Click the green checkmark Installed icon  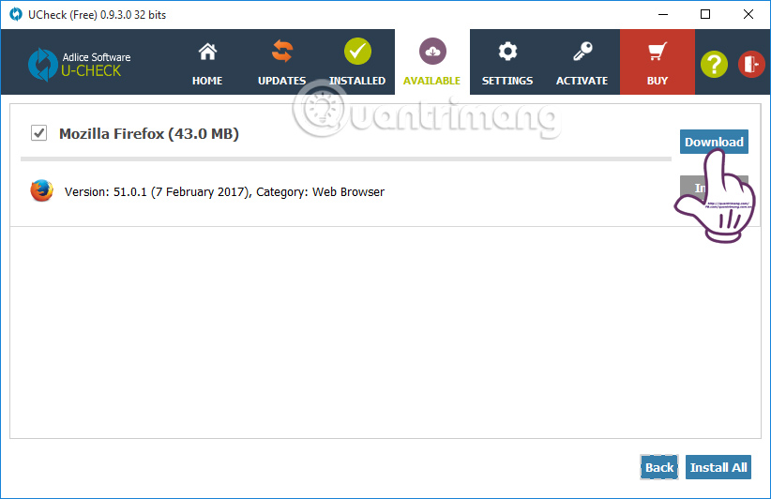click(x=357, y=52)
